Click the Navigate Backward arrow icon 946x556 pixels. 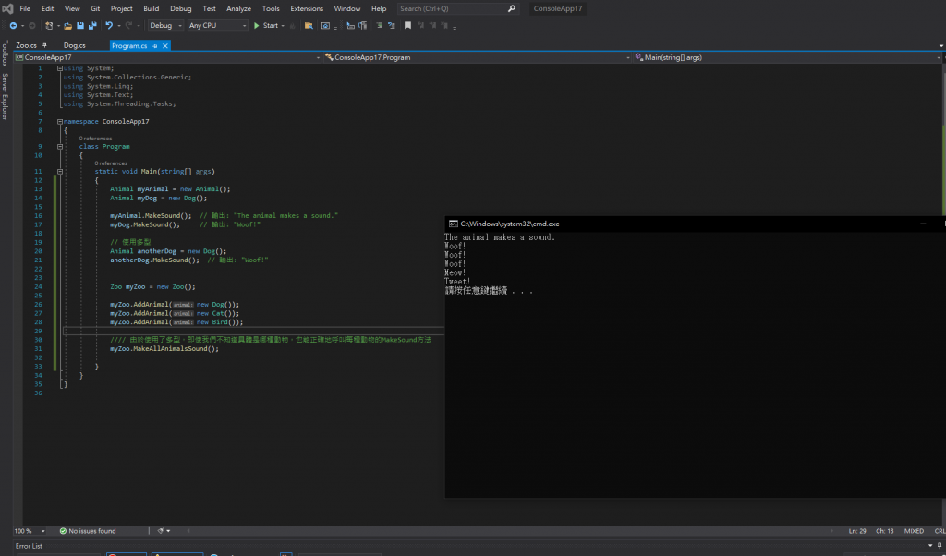tap(13, 25)
